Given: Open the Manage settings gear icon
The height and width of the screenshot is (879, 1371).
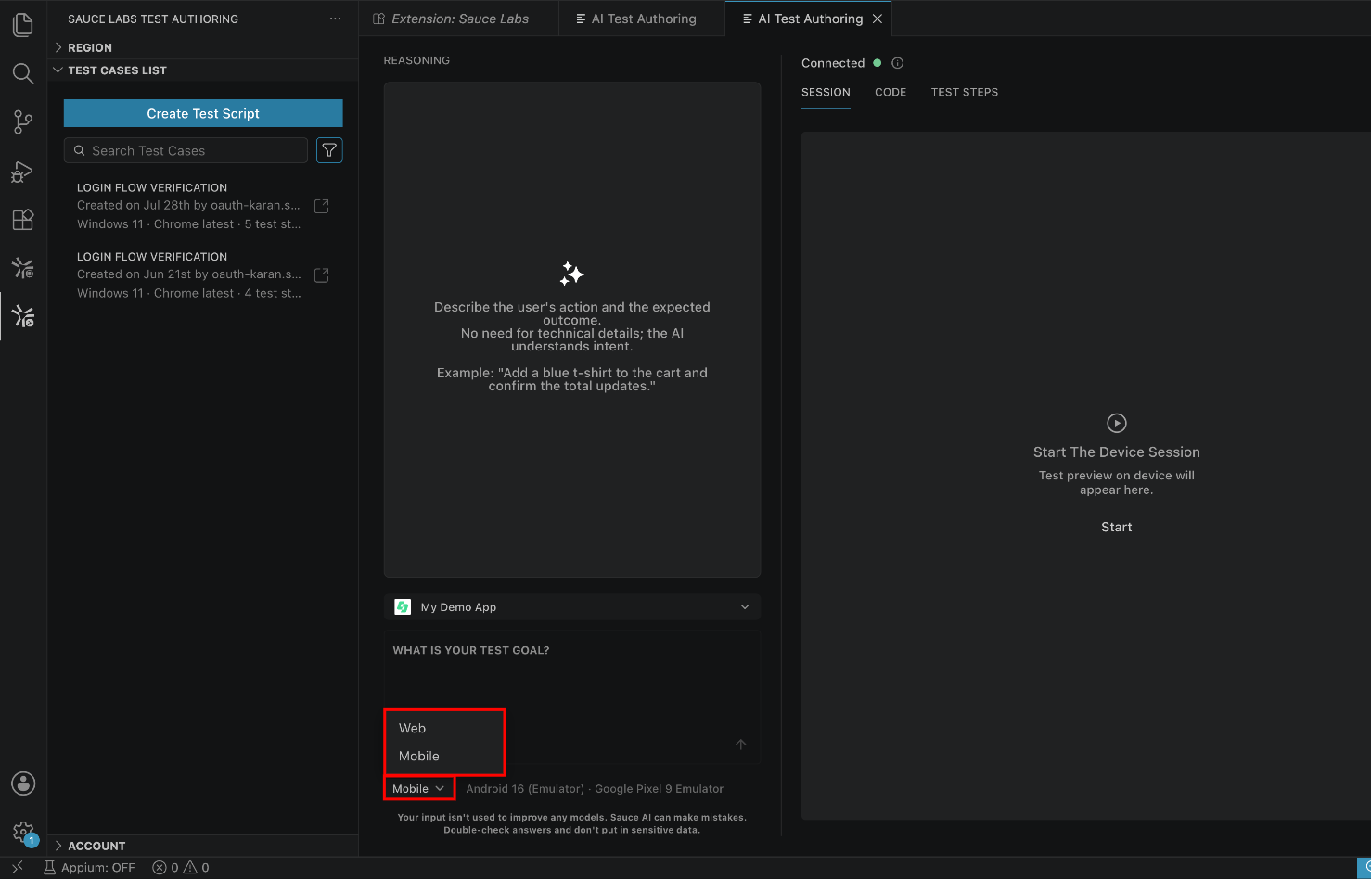Looking at the screenshot, I should click(x=23, y=832).
